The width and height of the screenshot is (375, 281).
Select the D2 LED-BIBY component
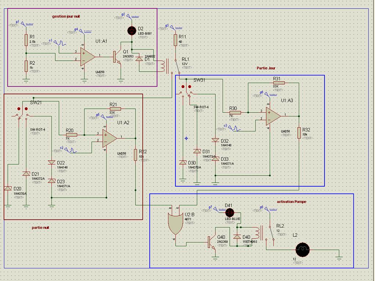[x=132, y=31]
